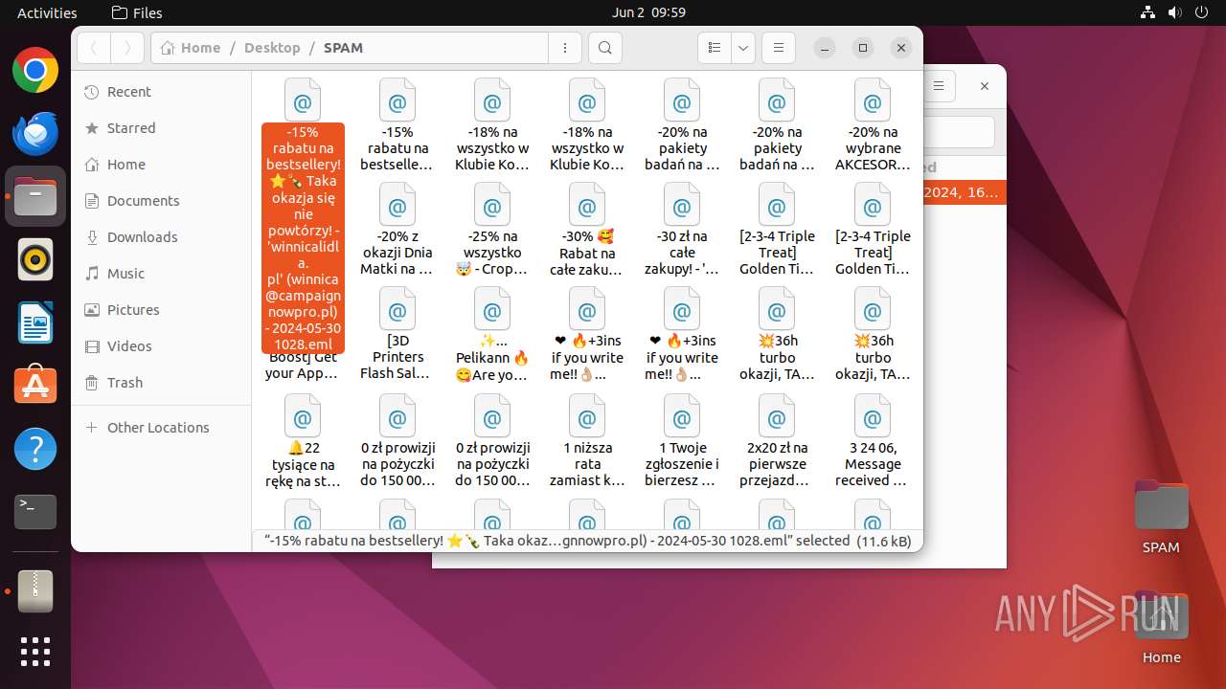Viewport: 1226px width, 689px height.
Task: Select the '✨… Pelikann 🔥' eml file
Action: (492, 334)
